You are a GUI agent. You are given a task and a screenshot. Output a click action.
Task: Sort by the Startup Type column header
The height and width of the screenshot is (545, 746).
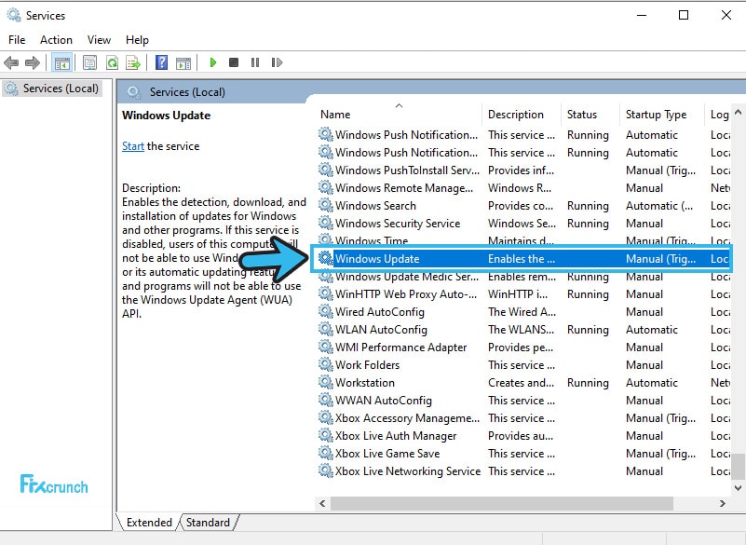pos(662,115)
